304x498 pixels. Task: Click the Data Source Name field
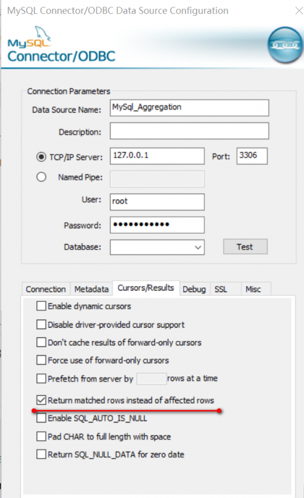(x=190, y=108)
